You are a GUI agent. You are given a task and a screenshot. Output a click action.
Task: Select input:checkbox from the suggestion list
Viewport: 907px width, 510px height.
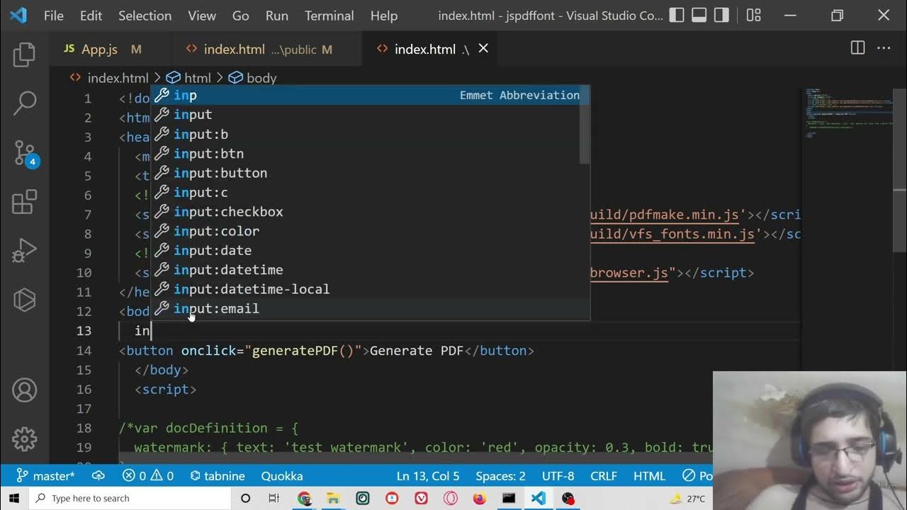(x=228, y=212)
